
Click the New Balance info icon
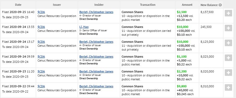[x=220, y=5]
